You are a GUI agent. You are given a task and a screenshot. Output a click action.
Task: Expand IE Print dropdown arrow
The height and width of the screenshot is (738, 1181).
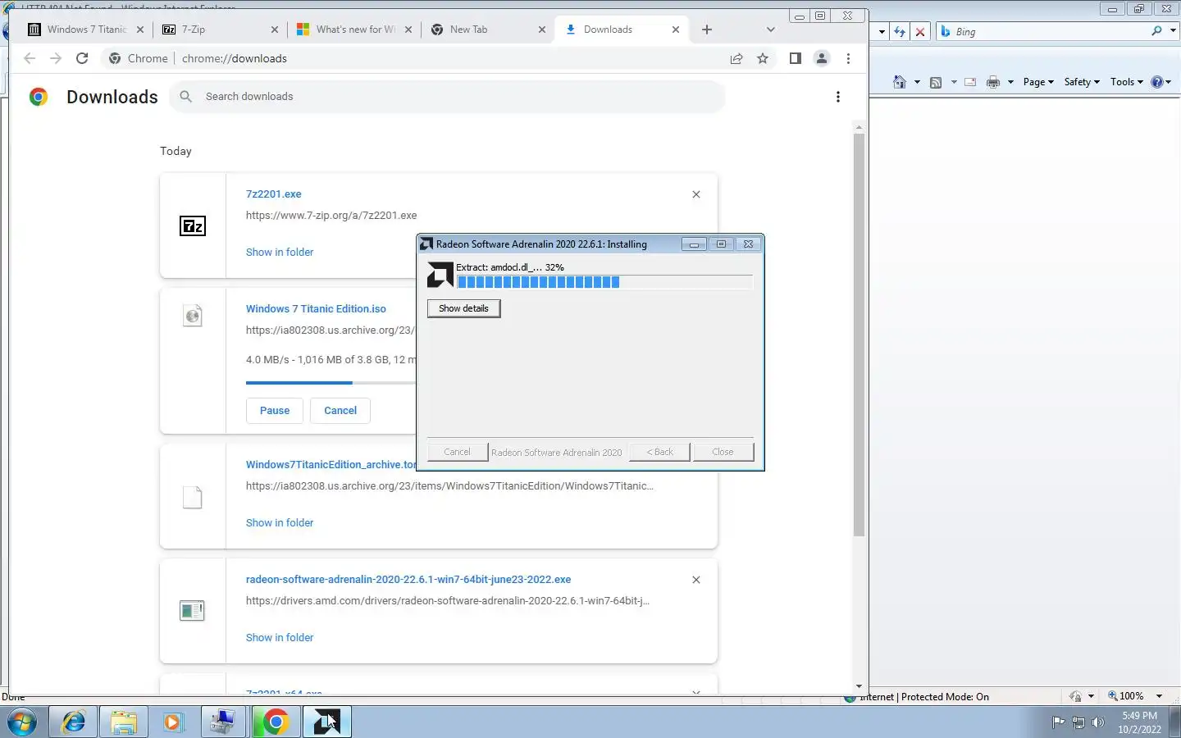click(x=1010, y=82)
